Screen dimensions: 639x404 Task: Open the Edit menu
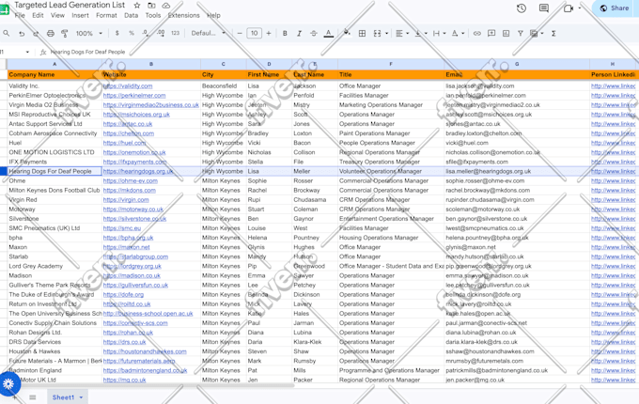pos(38,15)
